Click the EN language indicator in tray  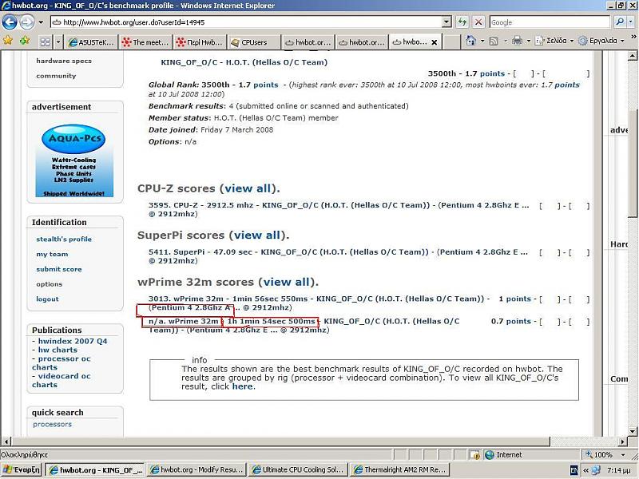pyautogui.click(x=574, y=470)
